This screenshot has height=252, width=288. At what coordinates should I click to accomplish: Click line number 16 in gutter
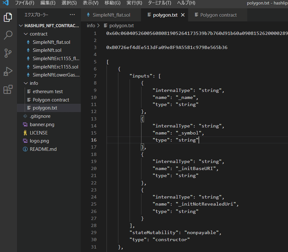click(x=94, y=140)
